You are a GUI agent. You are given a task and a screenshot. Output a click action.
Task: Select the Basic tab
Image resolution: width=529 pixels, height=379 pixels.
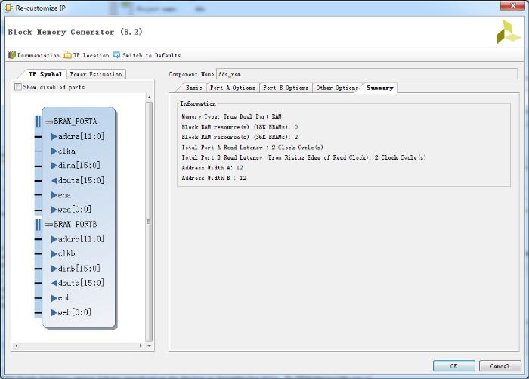pos(193,88)
